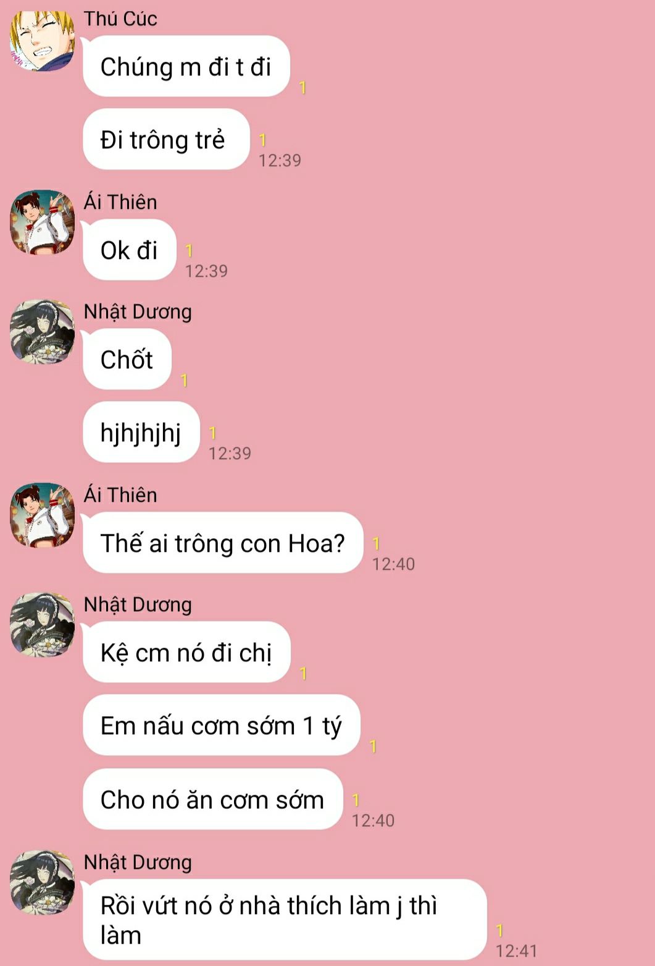Select the message "Cho nó ăn cơm sớm"
The width and height of the screenshot is (655, 966).
click(x=213, y=799)
